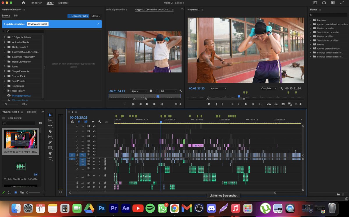This screenshot has height=217, width=349.
Task: Play the Program monitor playback
Action: tap(246, 104)
